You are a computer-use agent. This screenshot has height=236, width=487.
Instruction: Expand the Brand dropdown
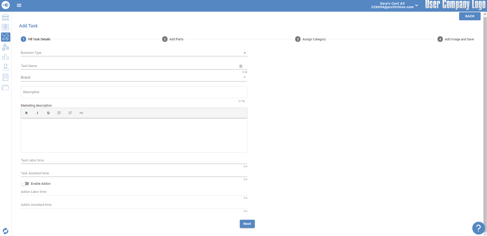point(244,77)
